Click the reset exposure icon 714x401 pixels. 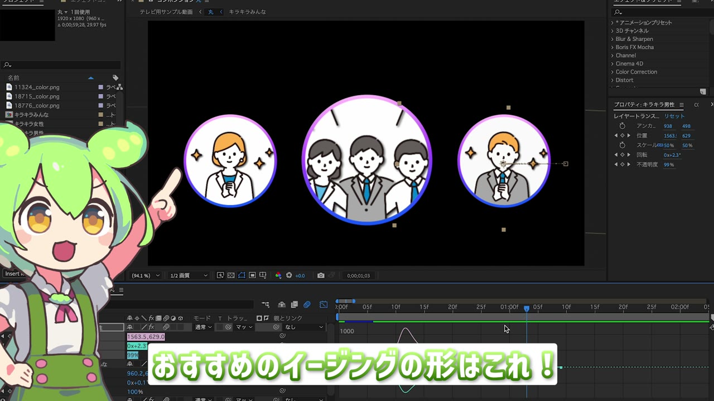(289, 275)
